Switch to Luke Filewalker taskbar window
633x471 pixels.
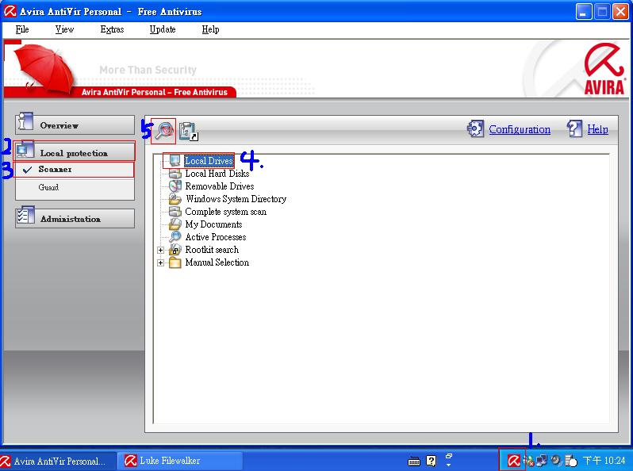tap(179, 461)
